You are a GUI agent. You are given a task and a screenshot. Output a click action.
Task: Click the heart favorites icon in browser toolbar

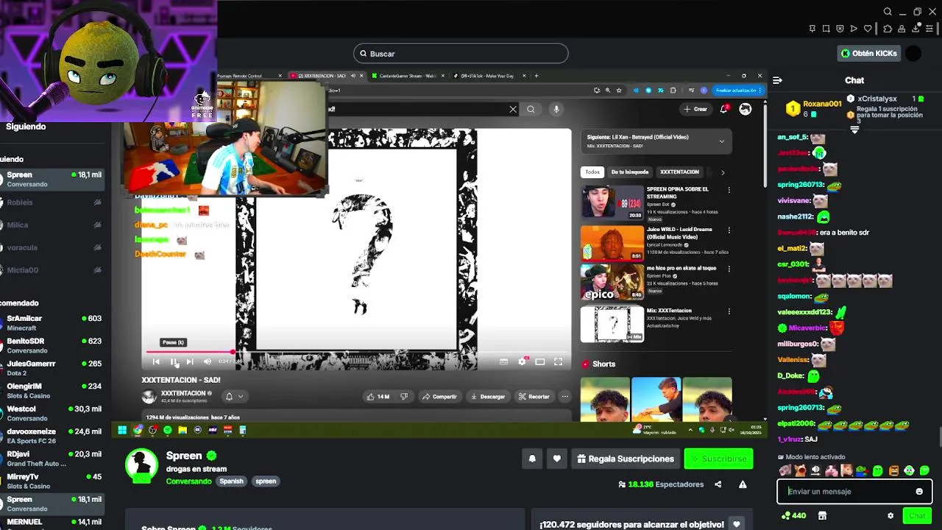[x=868, y=29]
